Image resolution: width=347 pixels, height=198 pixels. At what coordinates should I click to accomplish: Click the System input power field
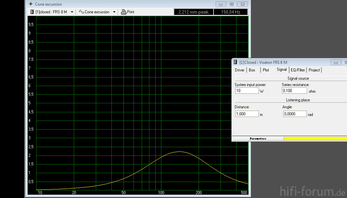click(247, 91)
